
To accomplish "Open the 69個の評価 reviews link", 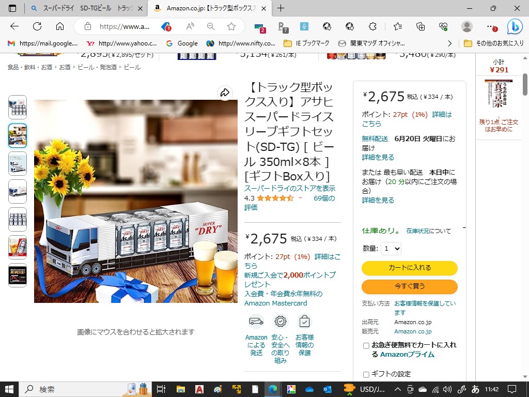I will pyautogui.click(x=289, y=203).
